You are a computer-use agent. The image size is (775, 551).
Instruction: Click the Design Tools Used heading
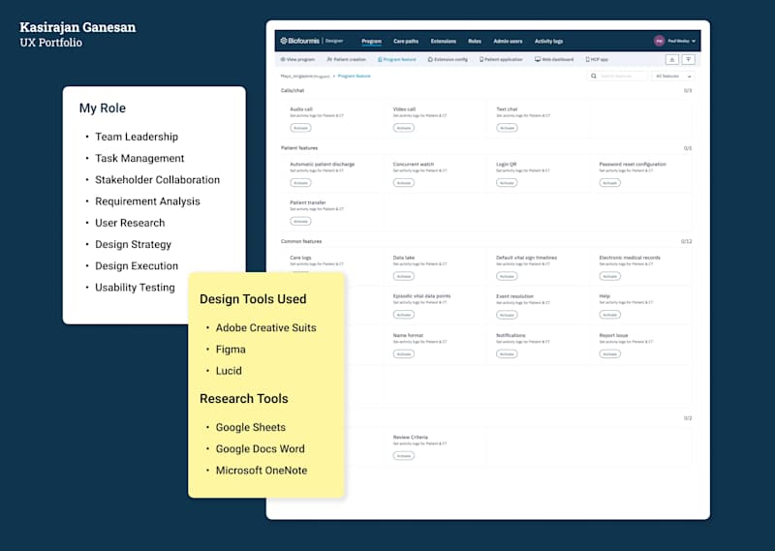(x=253, y=299)
